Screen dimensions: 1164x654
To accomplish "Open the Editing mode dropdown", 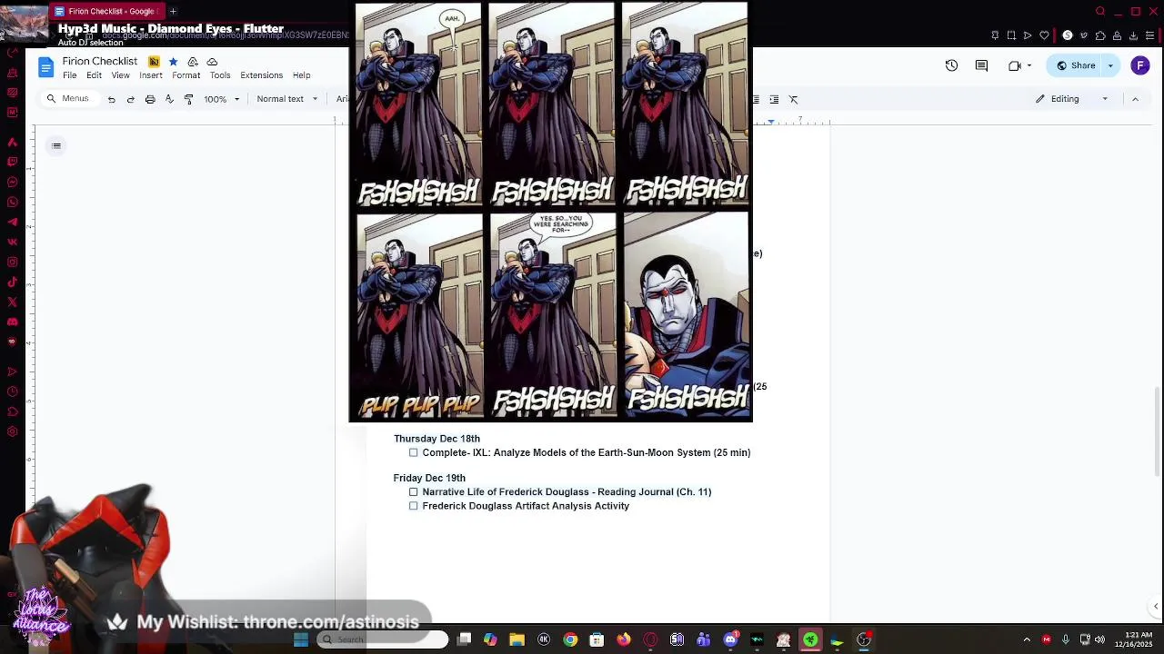I will tap(1071, 99).
